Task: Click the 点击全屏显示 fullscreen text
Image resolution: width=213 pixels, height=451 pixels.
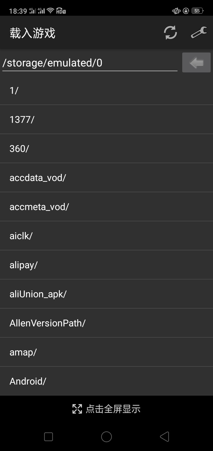Action: (113, 409)
